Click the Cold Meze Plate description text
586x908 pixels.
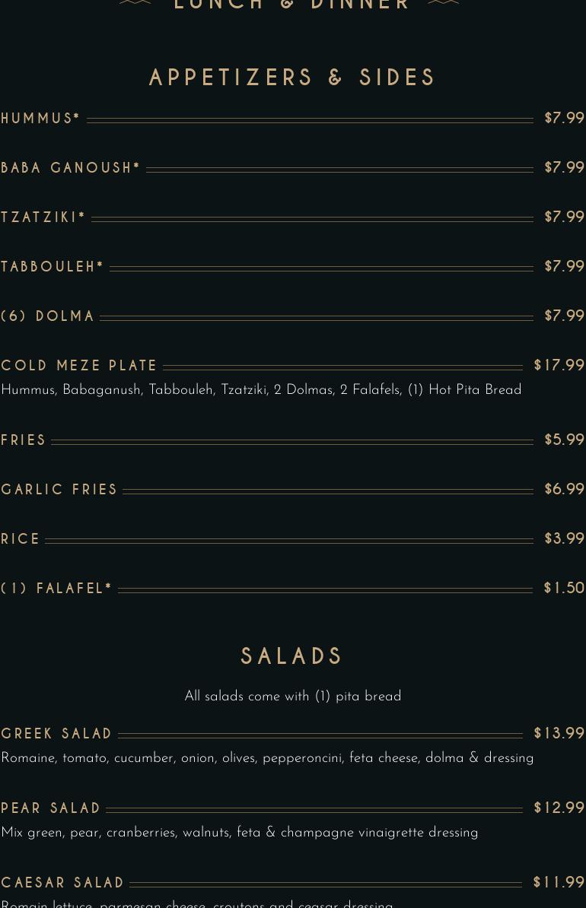pos(261,389)
